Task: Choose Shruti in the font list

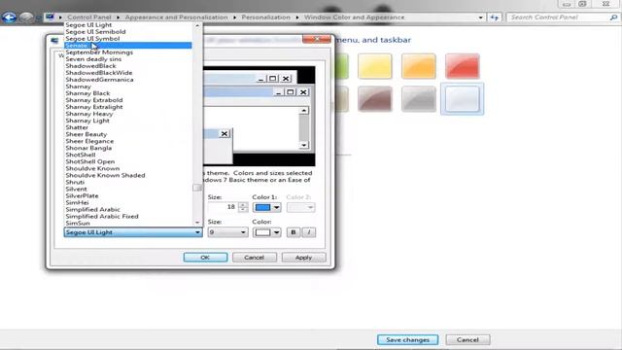Action: 75,182
